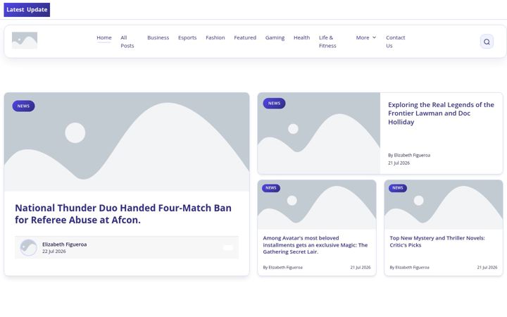This screenshot has width=507, height=317.
Task: Click the NEWS badge on the Mystery Novels card
Action: coord(398,188)
